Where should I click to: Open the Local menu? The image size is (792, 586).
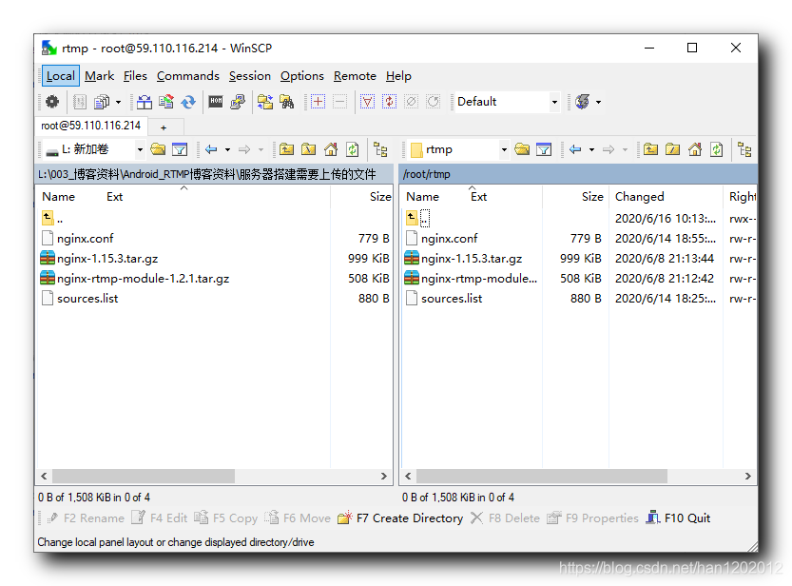click(x=61, y=76)
